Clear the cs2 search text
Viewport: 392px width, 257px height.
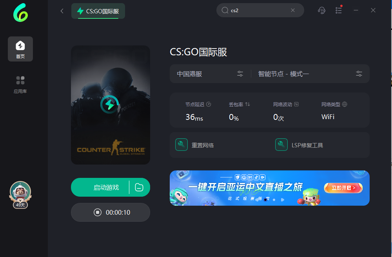click(293, 10)
